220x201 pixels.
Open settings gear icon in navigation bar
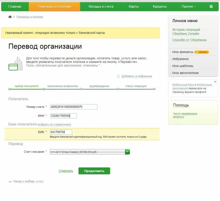click(211, 6)
